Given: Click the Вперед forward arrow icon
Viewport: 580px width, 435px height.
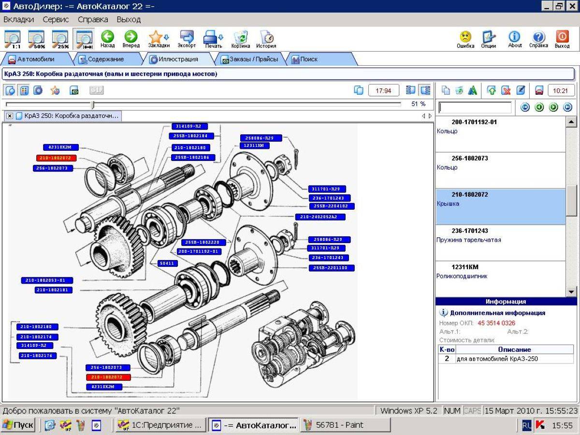Looking at the screenshot, I should tap(130, 37).
